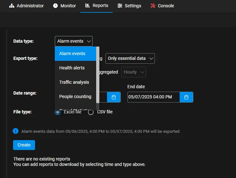Click the Reports chart icon

point(88,5)
